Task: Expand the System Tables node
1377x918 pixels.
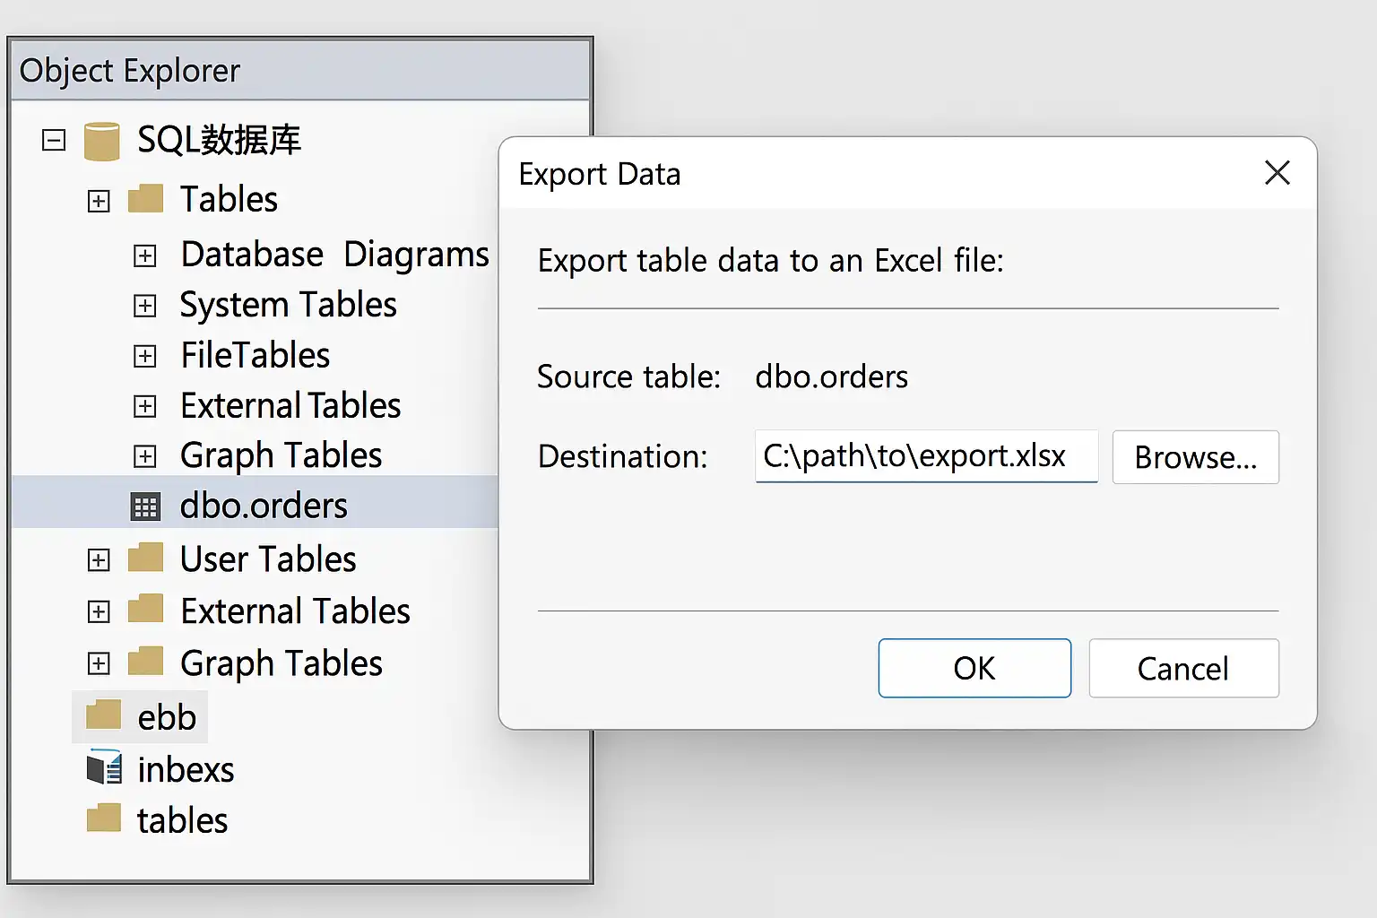Action: (x=145, y=306)
